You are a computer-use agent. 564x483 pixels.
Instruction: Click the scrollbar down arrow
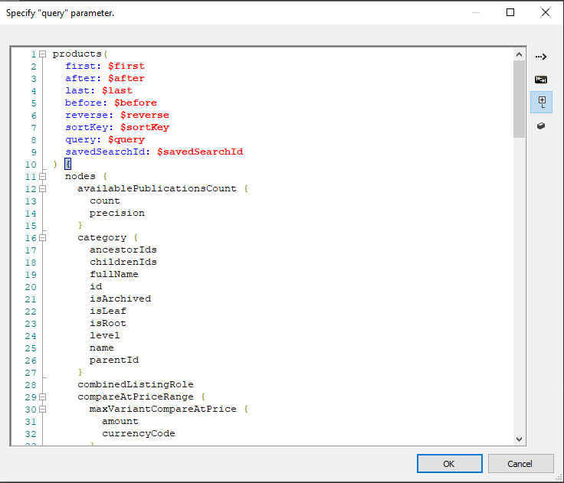click(520, 439)
